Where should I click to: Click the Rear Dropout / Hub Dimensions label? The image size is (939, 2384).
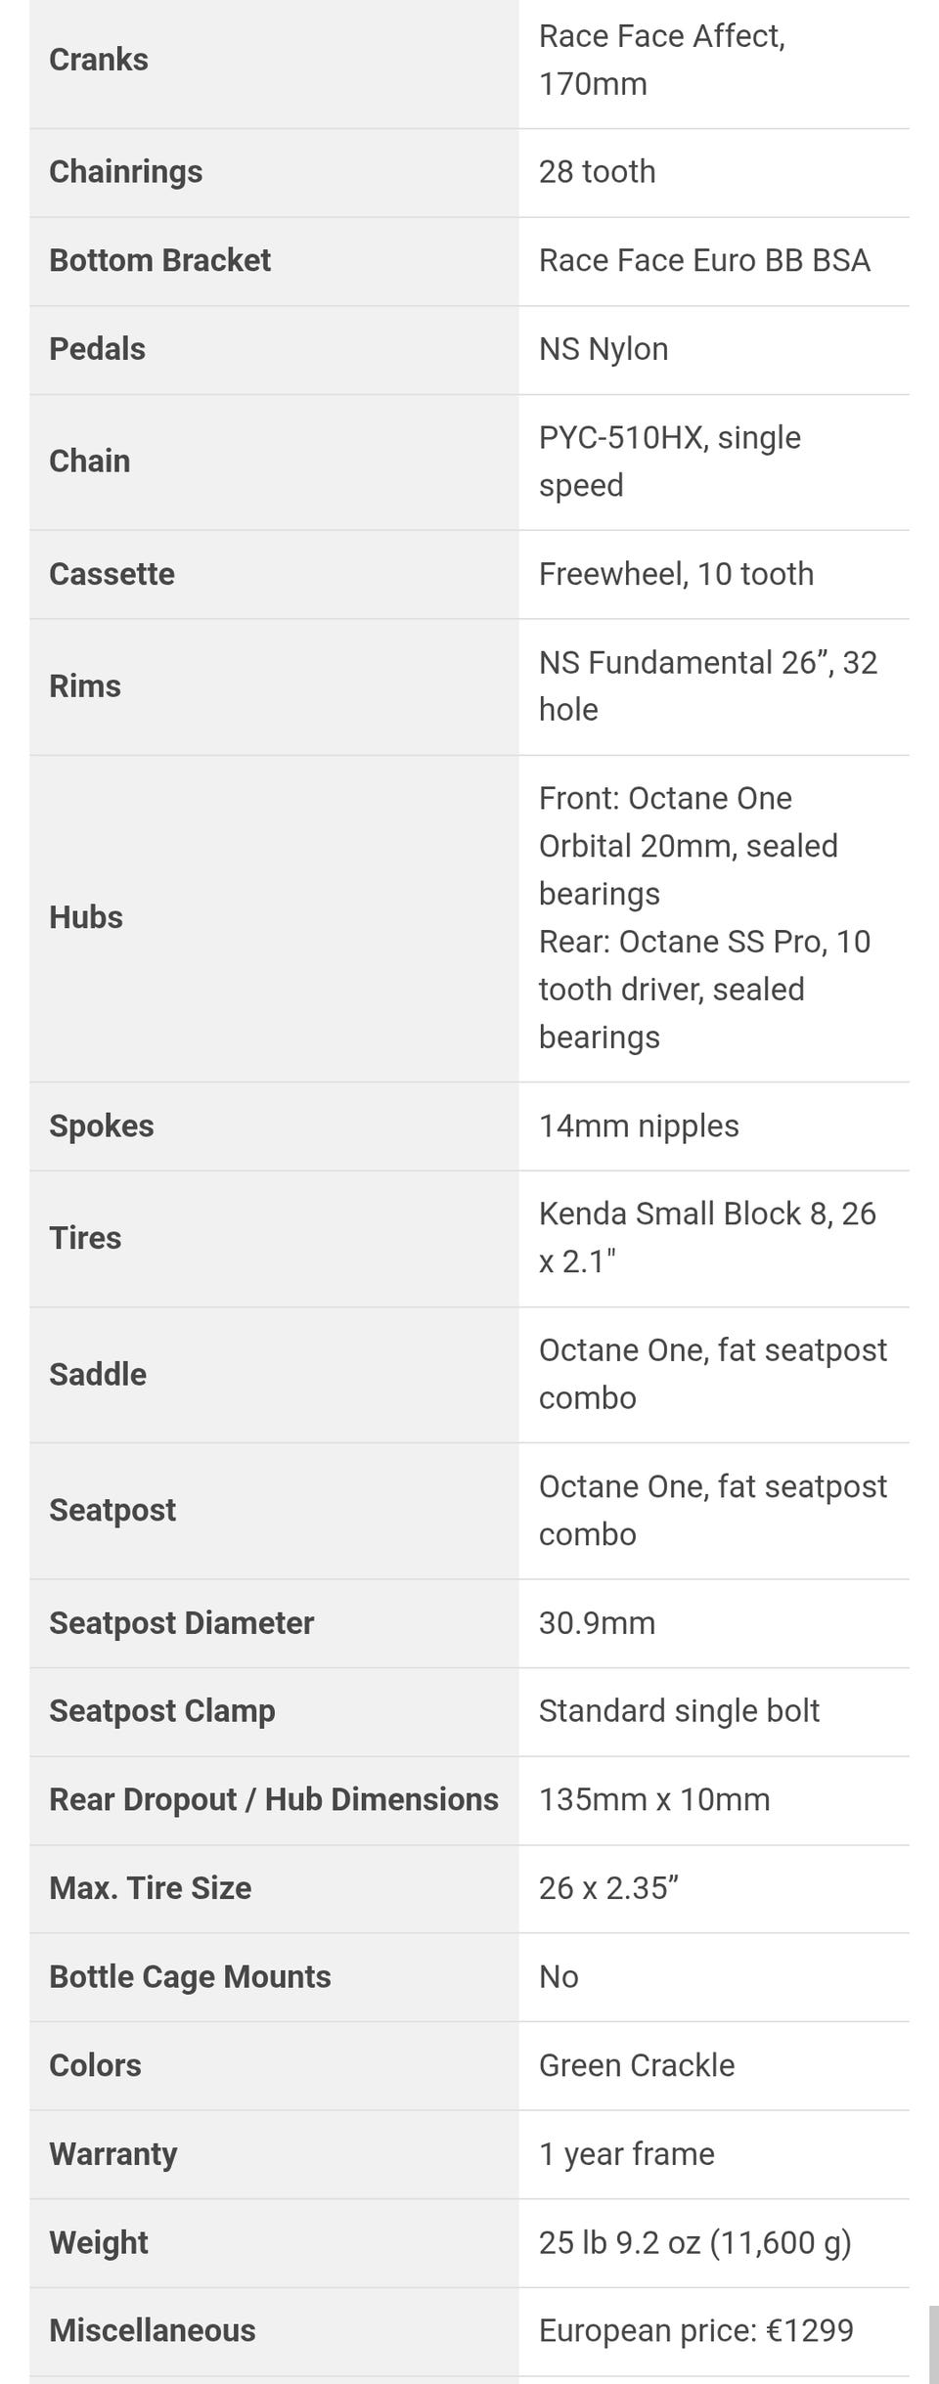(x=273, y=1799)
